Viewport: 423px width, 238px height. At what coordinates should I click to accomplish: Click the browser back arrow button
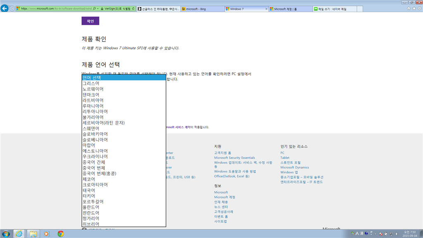(x=5, y=8)
